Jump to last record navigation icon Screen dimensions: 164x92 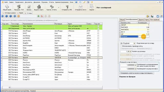point(15,16)
